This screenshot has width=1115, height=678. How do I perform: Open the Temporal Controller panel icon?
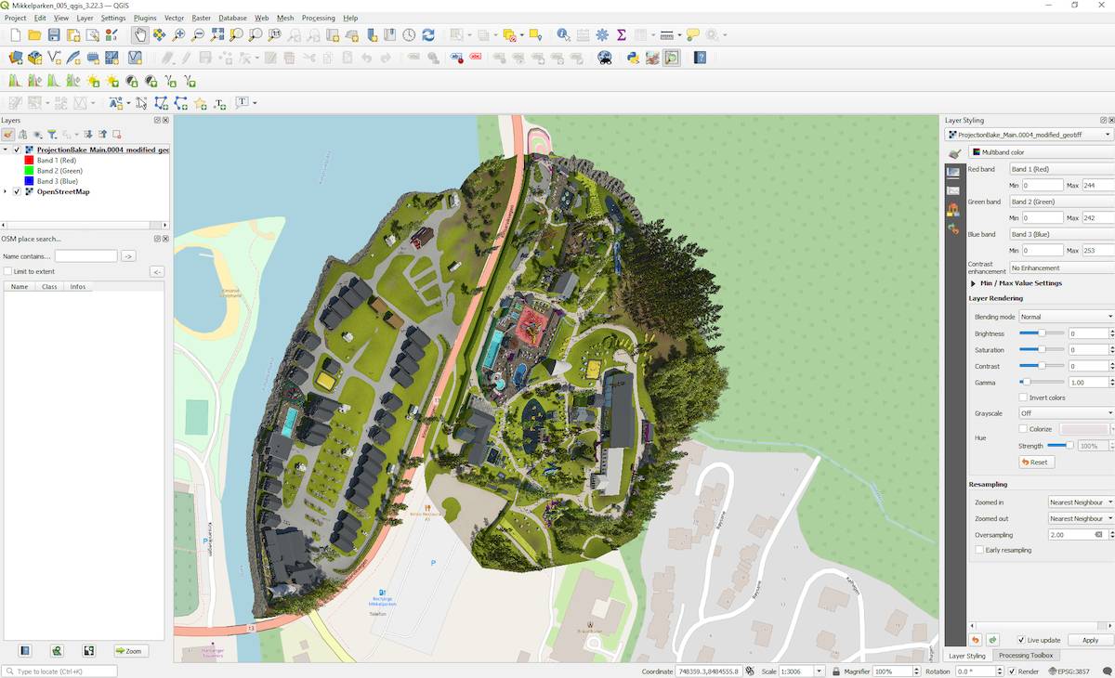coord(409,35)
